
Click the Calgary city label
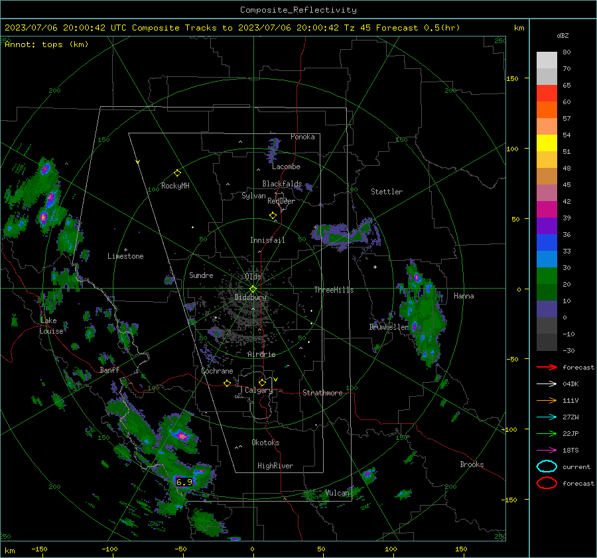[x=259, y=390]
